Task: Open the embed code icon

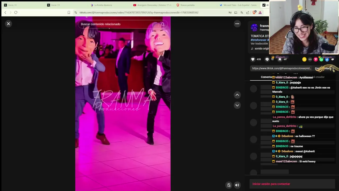Action: (x=310, y=59)
